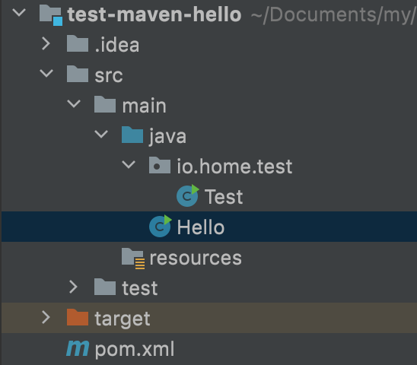Collapse the io.home.test package
417x365 pixels.
(x=129, y=164)
